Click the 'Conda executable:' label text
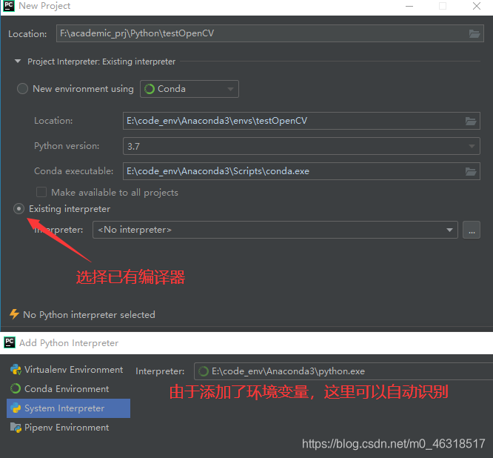 pos(73,171)
